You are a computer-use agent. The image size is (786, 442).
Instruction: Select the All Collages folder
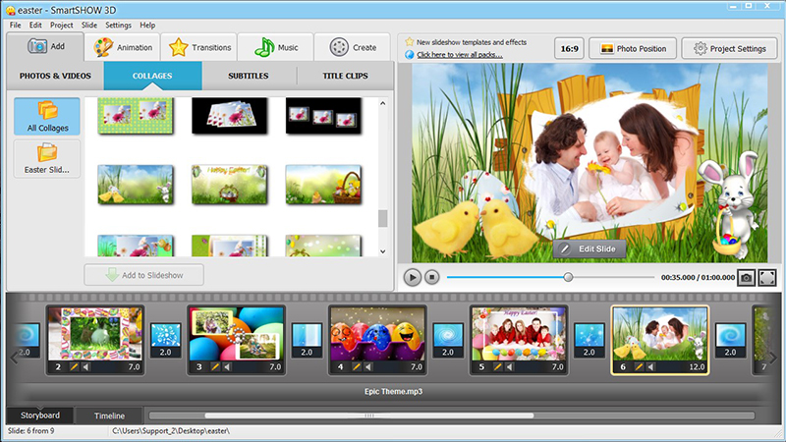[x=47, y=116]
